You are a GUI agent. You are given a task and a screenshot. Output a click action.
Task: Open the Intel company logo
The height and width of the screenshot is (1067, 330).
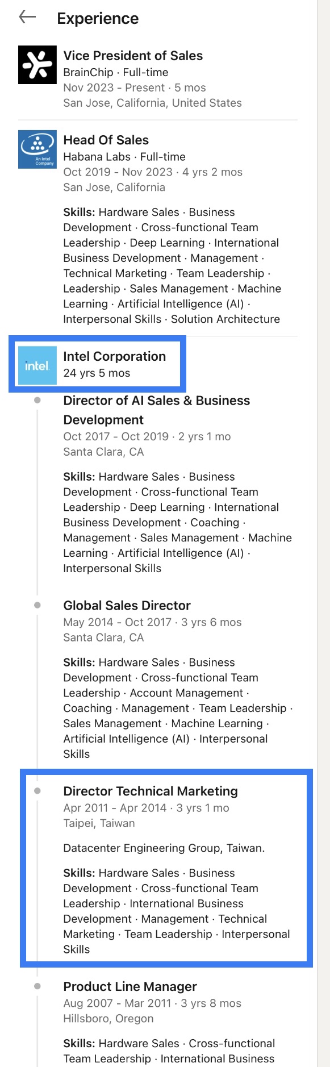(x=37, y=365)
